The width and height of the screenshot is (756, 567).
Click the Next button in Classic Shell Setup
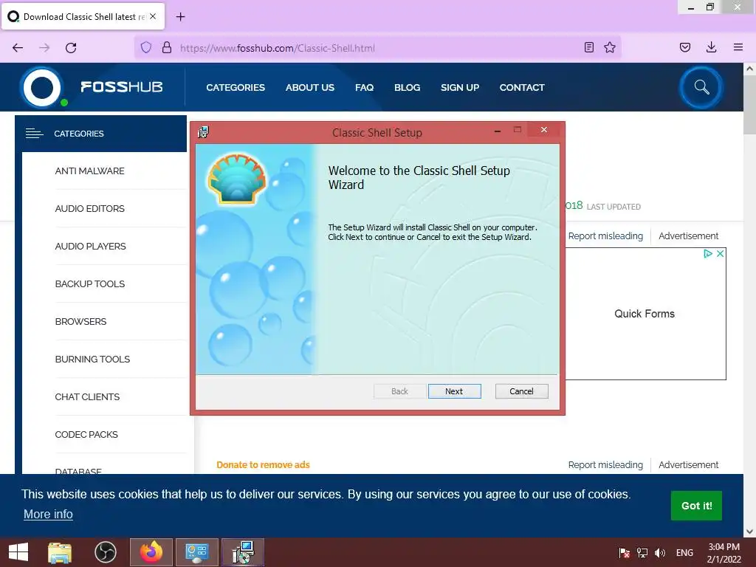coord(454,391)
